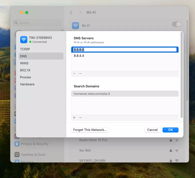Click the Desktop & Dock sidebar icon
The image size is (195, 178).
point(17,155)
